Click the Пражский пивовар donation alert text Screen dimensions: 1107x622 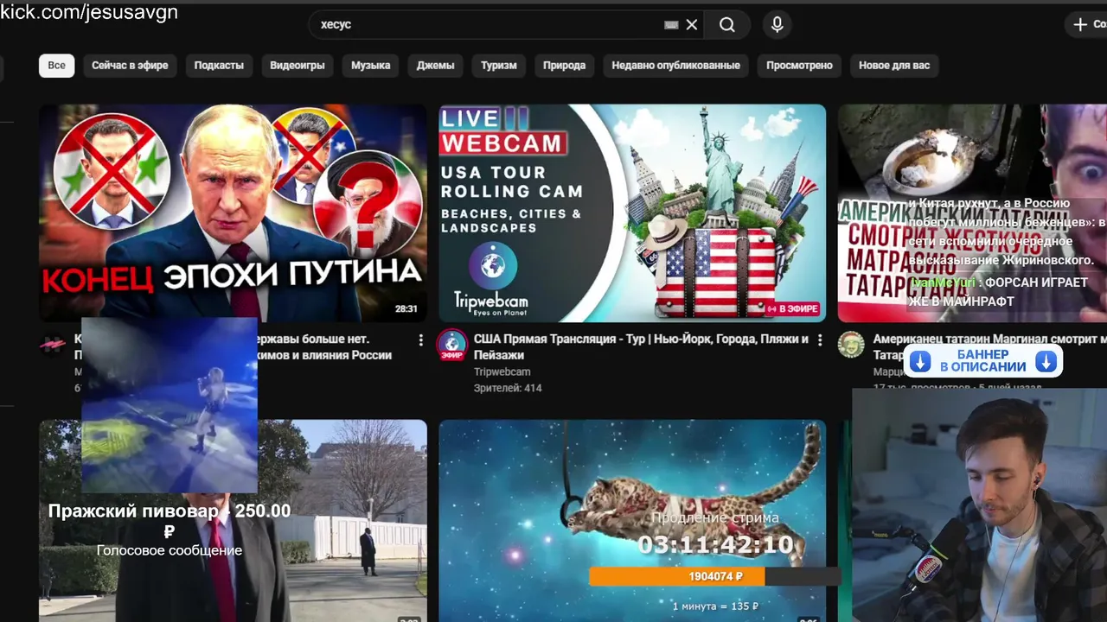[170, 521]
